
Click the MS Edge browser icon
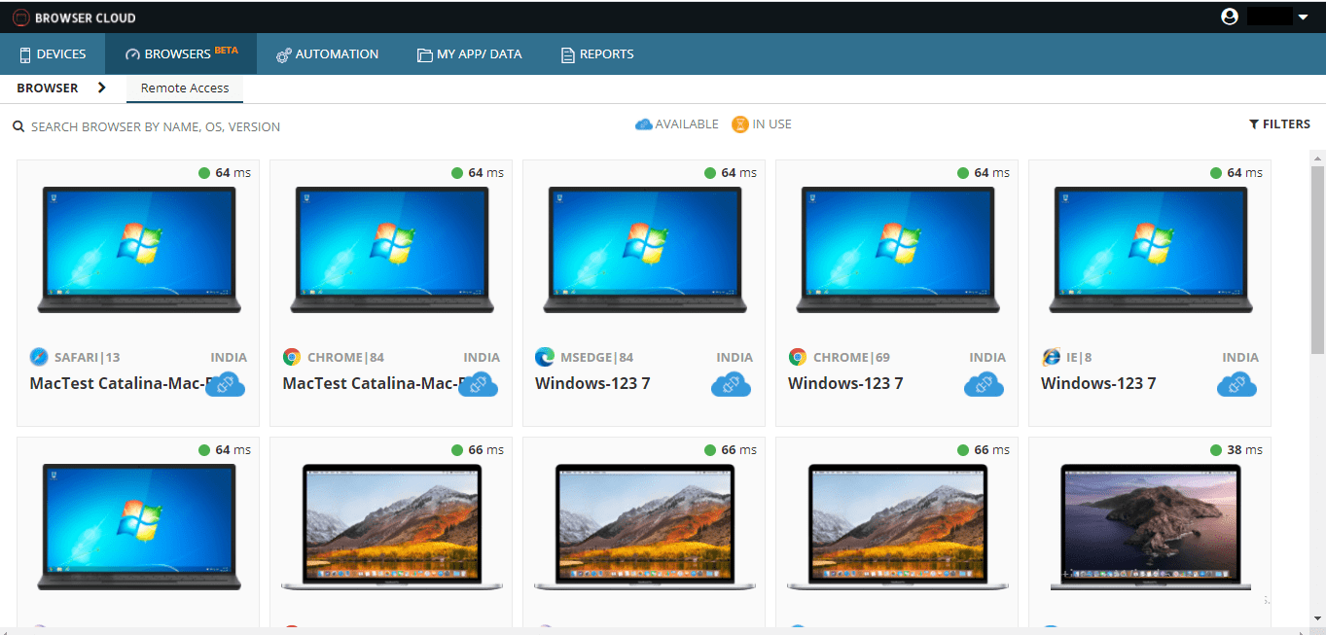(545, 357)
